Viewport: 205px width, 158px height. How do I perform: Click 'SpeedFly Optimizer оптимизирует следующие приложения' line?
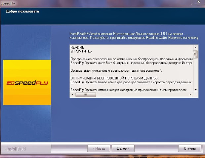[128, 90]
